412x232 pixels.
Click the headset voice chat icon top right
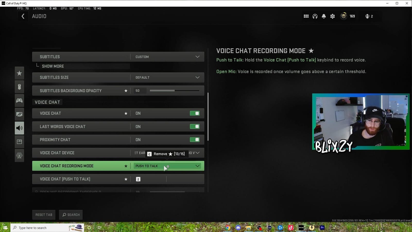(315, 16)
